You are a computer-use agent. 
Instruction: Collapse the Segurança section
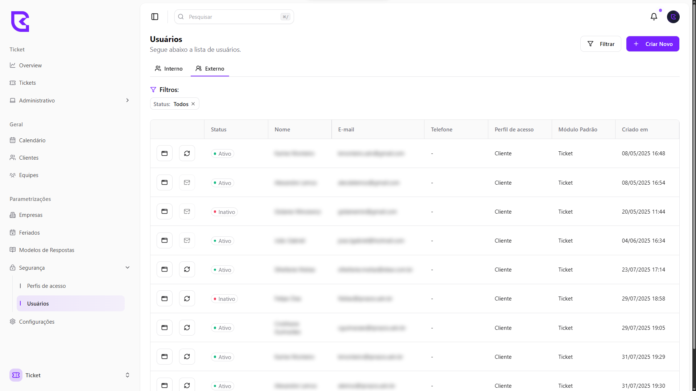(127, 268)
